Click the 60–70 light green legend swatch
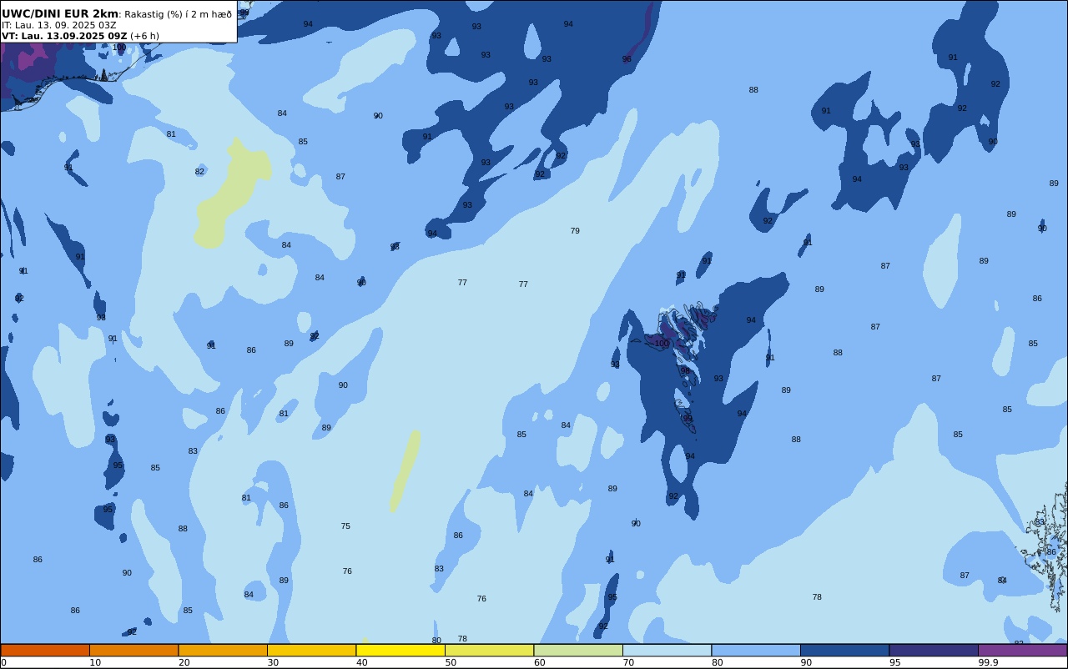The width and height of the screenshot is (1068, 669). pos(578,650)
